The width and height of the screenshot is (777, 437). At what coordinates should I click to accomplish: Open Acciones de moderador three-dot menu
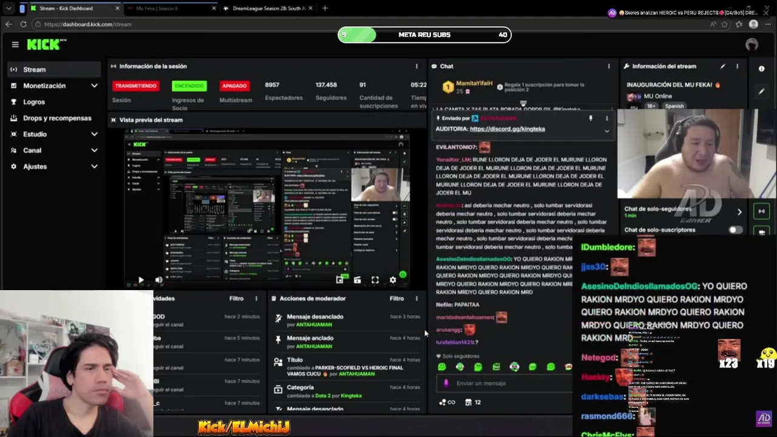coord(416,299)
